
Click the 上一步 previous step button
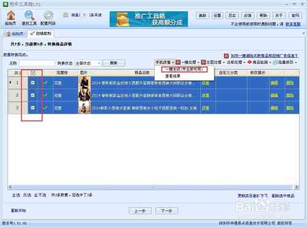(x=140, y=210)
